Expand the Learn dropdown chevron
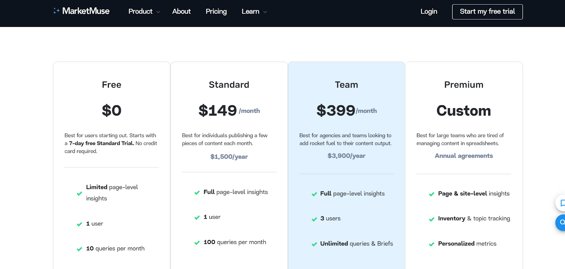The width and height of the screenshot is (565, 269). [x=265, y=12]
